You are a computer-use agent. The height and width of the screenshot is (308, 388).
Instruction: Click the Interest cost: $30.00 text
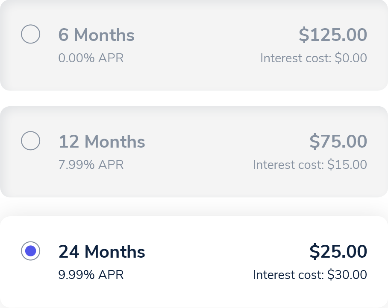click(310, 275)
